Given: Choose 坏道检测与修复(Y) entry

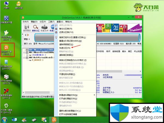Looking at the screenshot, I should [75, 74].
